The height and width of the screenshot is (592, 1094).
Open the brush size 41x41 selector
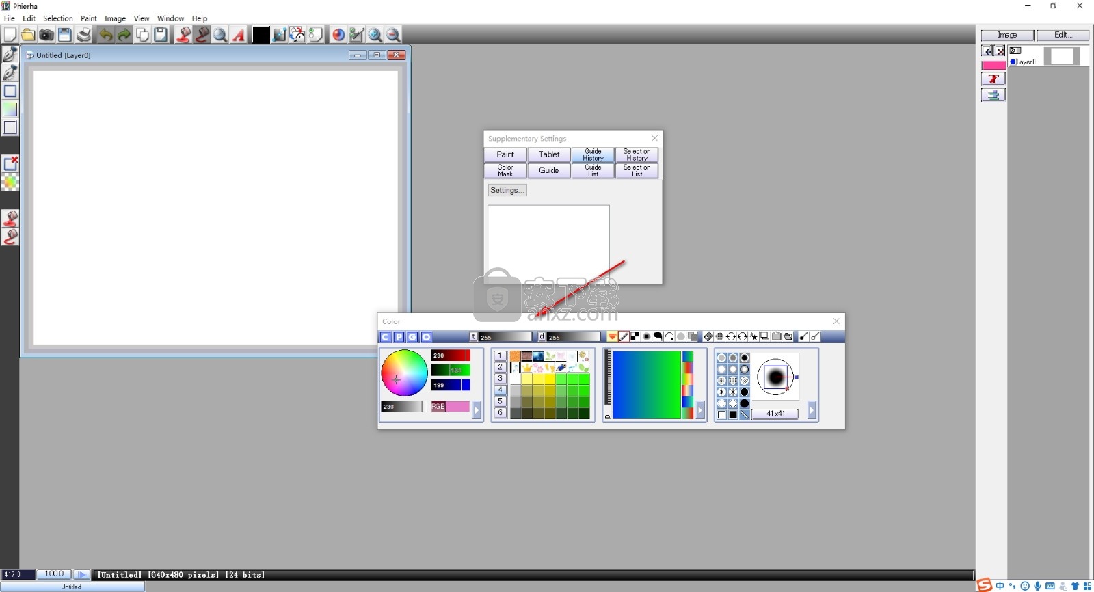point(775,414)
